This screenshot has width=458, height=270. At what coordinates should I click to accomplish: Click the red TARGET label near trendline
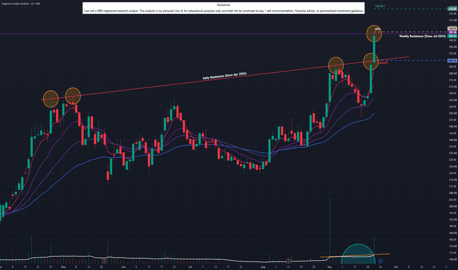[x=383, y=63]
